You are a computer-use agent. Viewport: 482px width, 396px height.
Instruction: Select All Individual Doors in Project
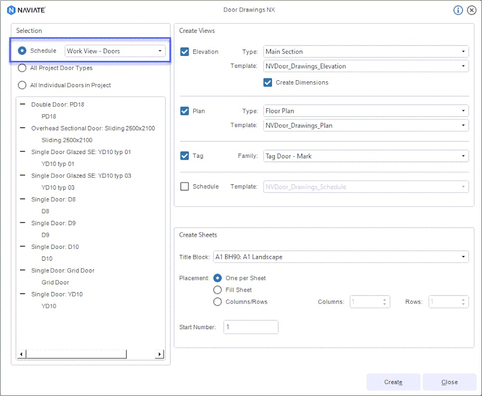pyautogui.click(x=22, y=85)
